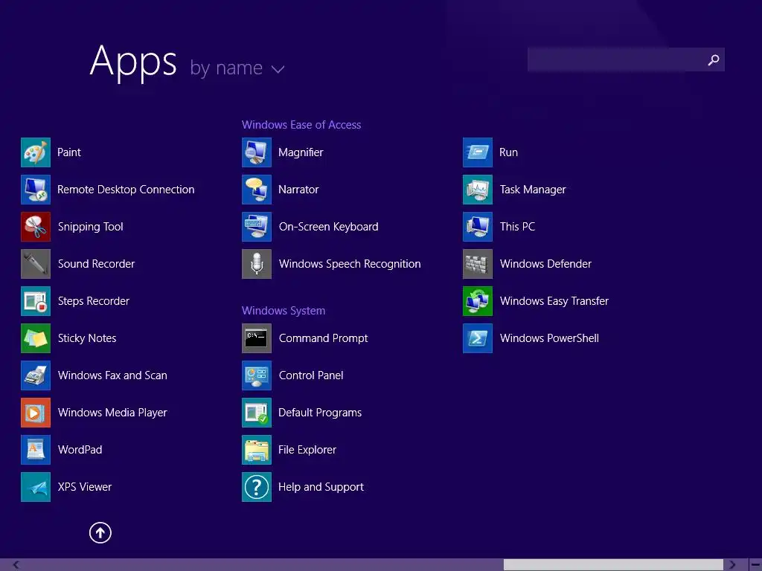Open the WordPad icon
Screen dimensions: 762x571
36,450
